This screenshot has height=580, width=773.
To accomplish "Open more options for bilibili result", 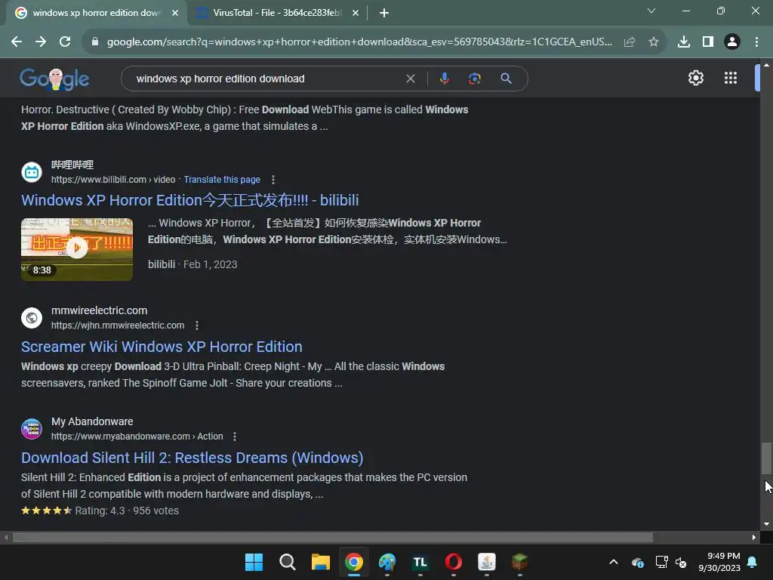I will click(273, 180).
